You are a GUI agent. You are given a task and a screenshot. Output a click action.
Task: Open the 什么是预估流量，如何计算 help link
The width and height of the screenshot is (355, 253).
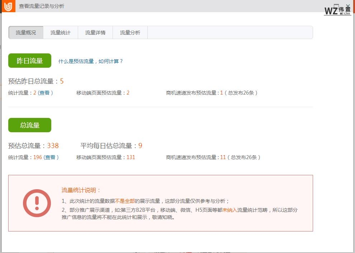[x=91, y=61]
